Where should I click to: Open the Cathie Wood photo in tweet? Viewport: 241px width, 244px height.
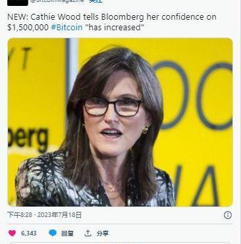[120, 122]
